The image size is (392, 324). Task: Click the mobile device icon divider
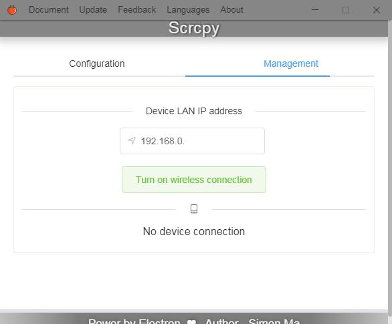point(194,209)
